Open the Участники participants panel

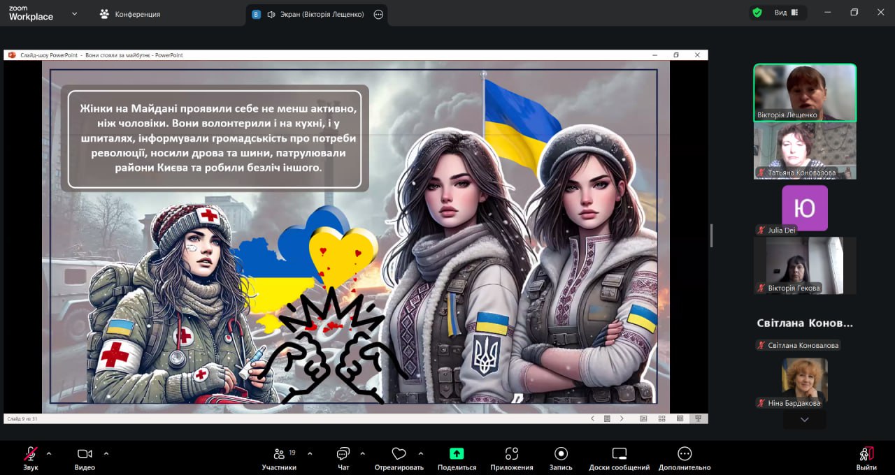click(x=279, y=454)
